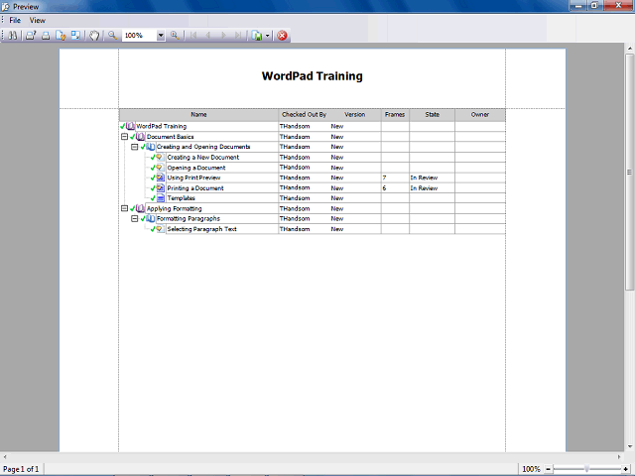Screen dimensions: 635x476
Task: Open the page setup icon
Action: pyautogui.click(x=61, y=36)
